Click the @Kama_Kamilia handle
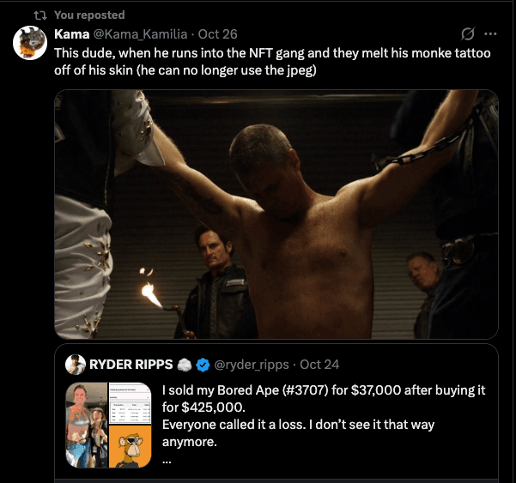The height and width of the screenshot is (483, 516). [x=137, y=34]
